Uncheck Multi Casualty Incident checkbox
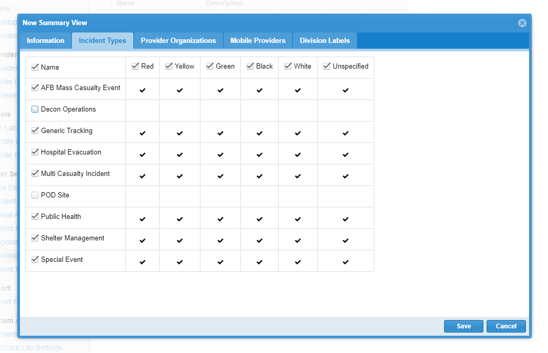The image size is (548, 353). click(35, 173)
